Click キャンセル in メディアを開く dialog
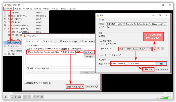This screenshot has width=176, height=102. pos(92,87)
